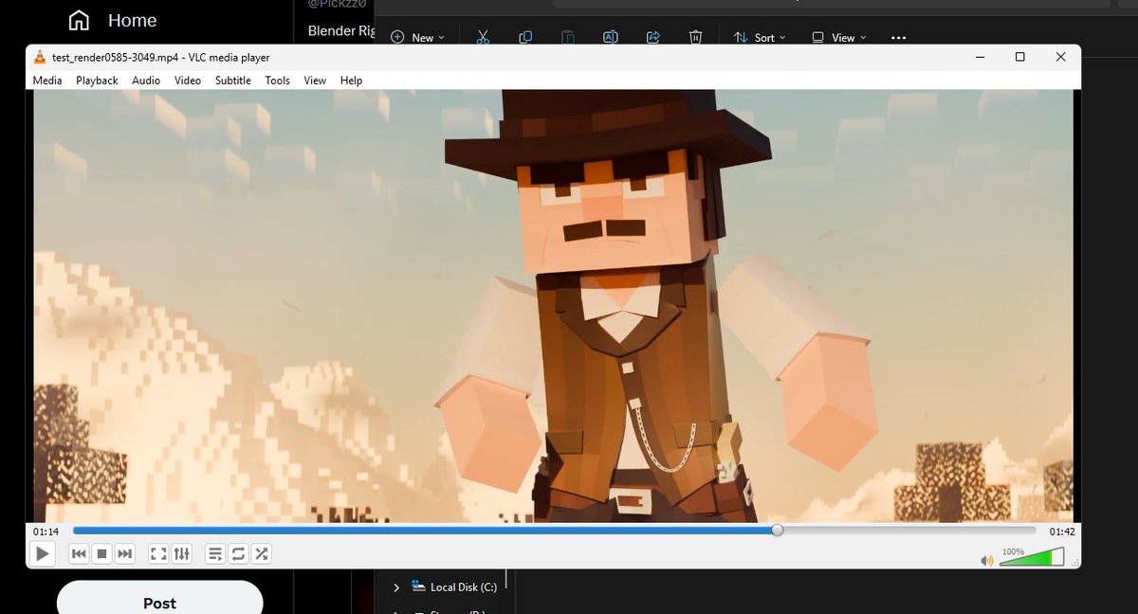Click the New button in File Explorer
Viewport: 1138px width, 614px height.
tap(417, 37)
